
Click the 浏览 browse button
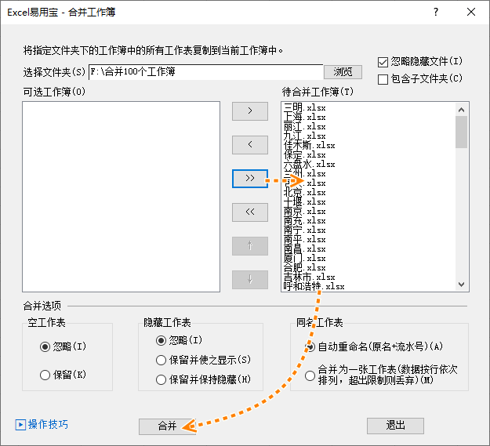click(x=343, y=72)
